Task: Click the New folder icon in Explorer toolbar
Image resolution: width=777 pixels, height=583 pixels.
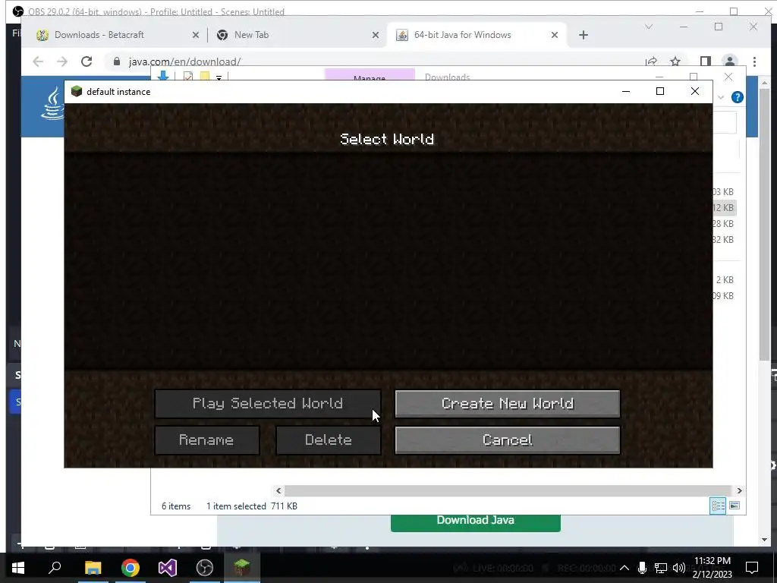Action: click(x=204, y=77)
